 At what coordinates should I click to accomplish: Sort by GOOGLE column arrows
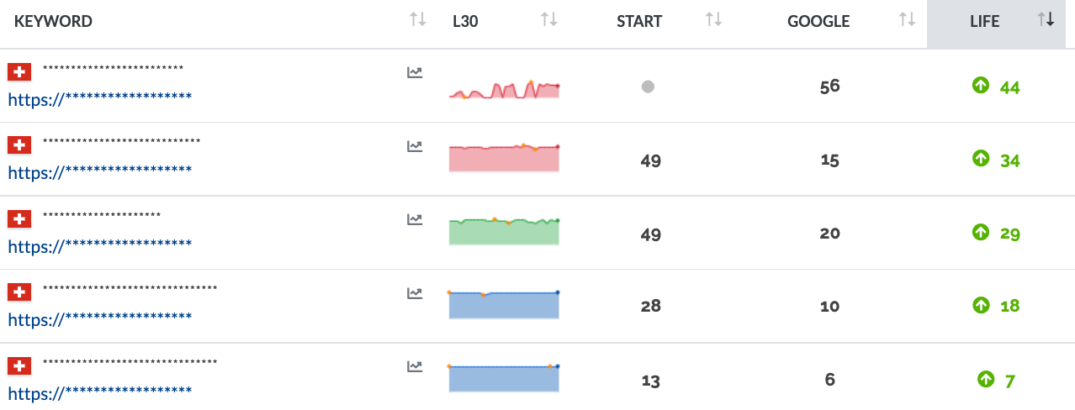coord(907,20)
